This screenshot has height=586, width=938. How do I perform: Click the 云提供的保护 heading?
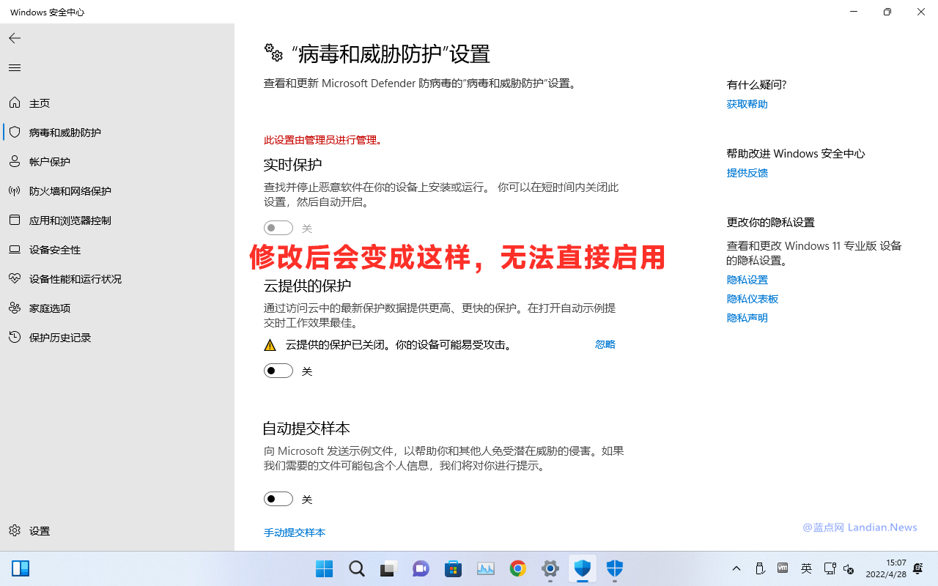click(307, 285)
